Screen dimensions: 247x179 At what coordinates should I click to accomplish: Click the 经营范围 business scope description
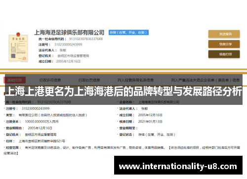point(122,150)
